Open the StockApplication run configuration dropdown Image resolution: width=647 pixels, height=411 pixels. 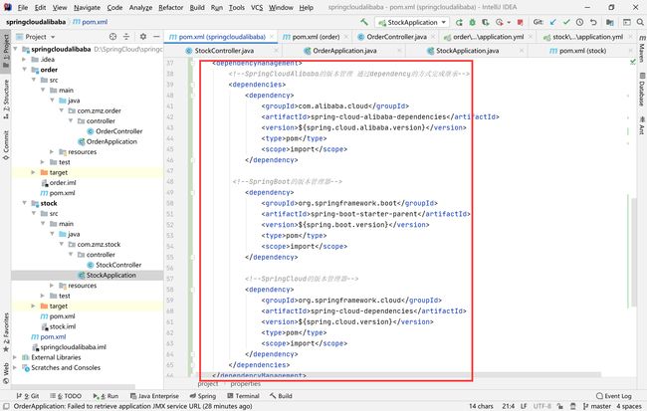pyautogui.click(x=412, y=22)
